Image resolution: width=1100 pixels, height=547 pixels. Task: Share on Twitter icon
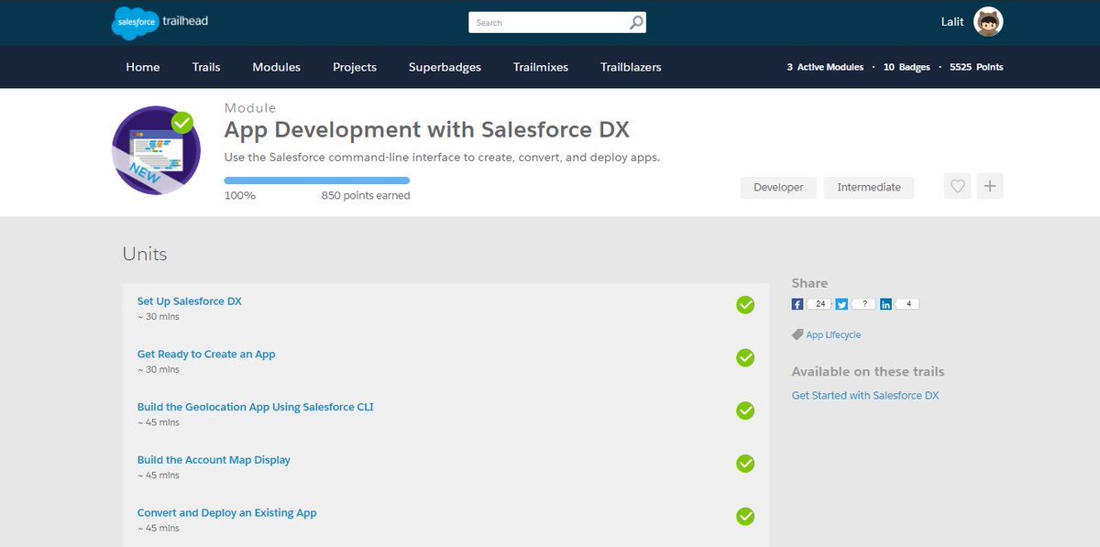coord(841,304)
